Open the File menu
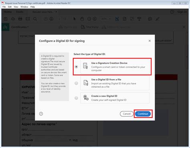 click(x=4, y=7)
